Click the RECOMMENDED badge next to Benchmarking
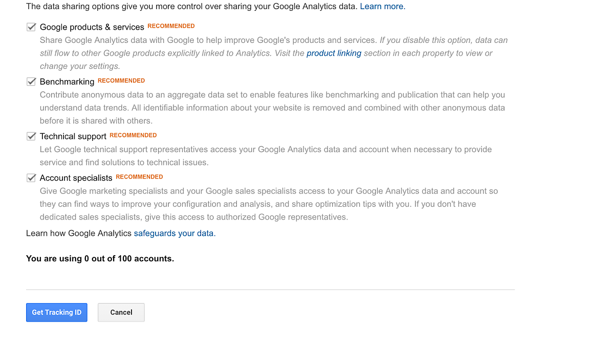Viewport: 614px width, 344px height. [121, 81]
